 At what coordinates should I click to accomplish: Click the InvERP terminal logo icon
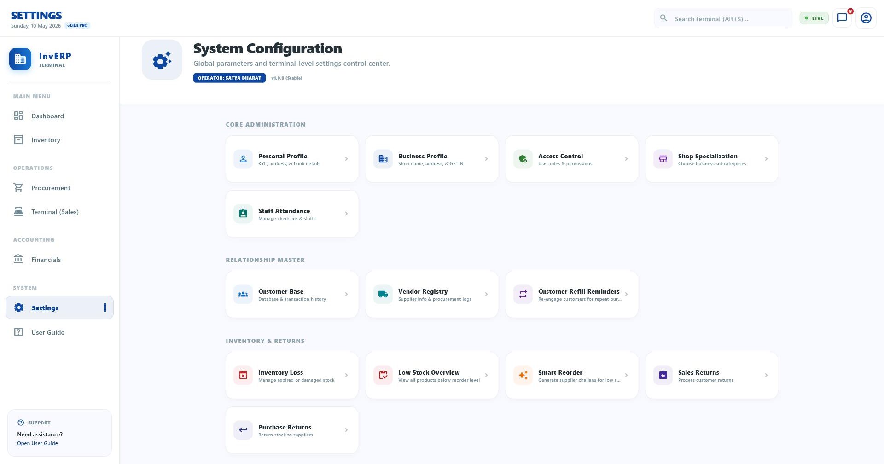[20, 59]
